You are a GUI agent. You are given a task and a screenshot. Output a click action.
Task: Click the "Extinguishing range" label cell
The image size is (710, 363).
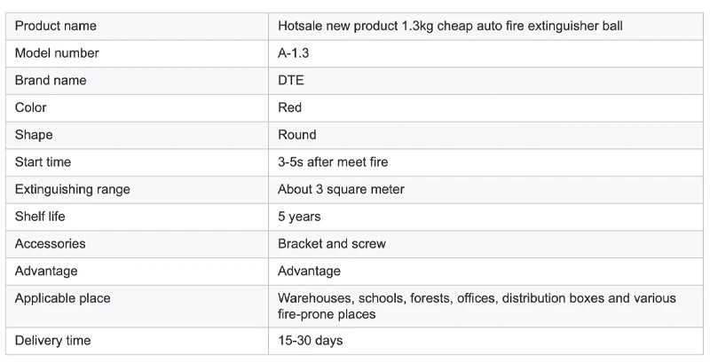[72, 189]
